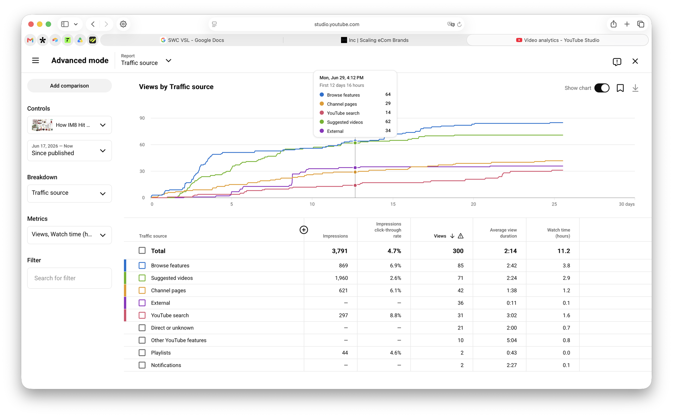Open the black lime-striped pinned tab
This screenshot has height=417, width=673.
[x=93, y=40]
